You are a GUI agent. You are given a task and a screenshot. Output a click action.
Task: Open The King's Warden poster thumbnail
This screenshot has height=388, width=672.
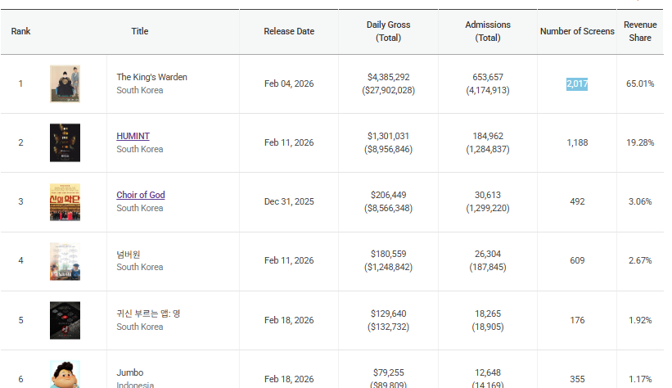[65, 83]
